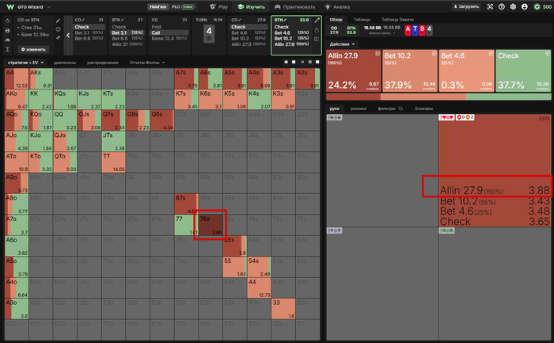Expand the Шансы банка pot odds dropdown

pos(382,33)
